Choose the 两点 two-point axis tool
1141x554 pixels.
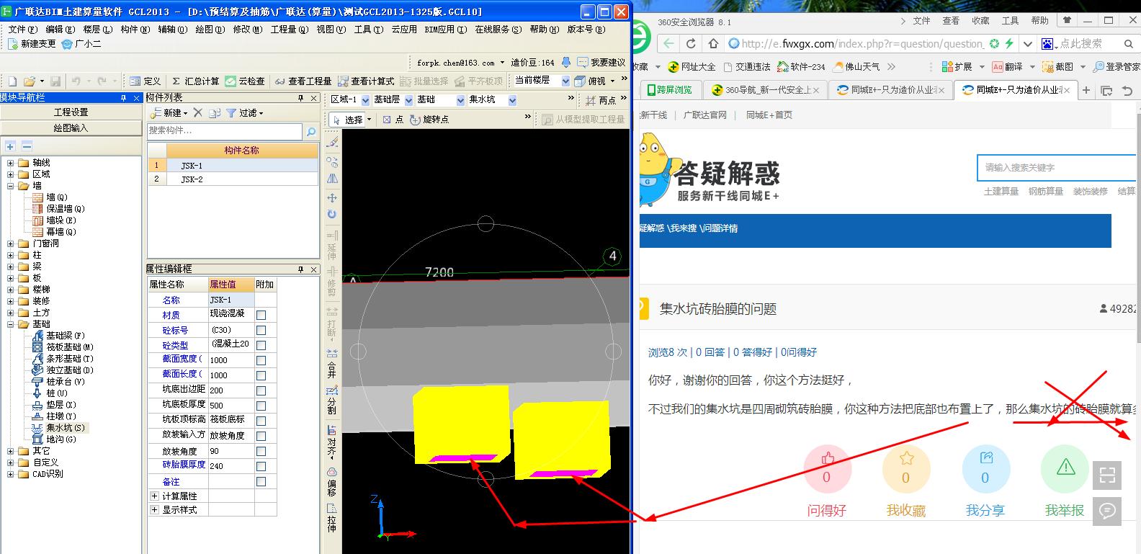coord(601,100)
